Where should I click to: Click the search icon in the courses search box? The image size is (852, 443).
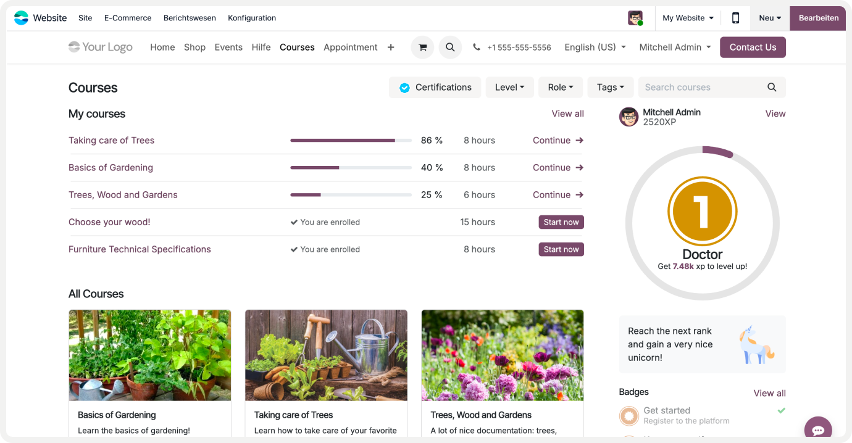(772, 87)
